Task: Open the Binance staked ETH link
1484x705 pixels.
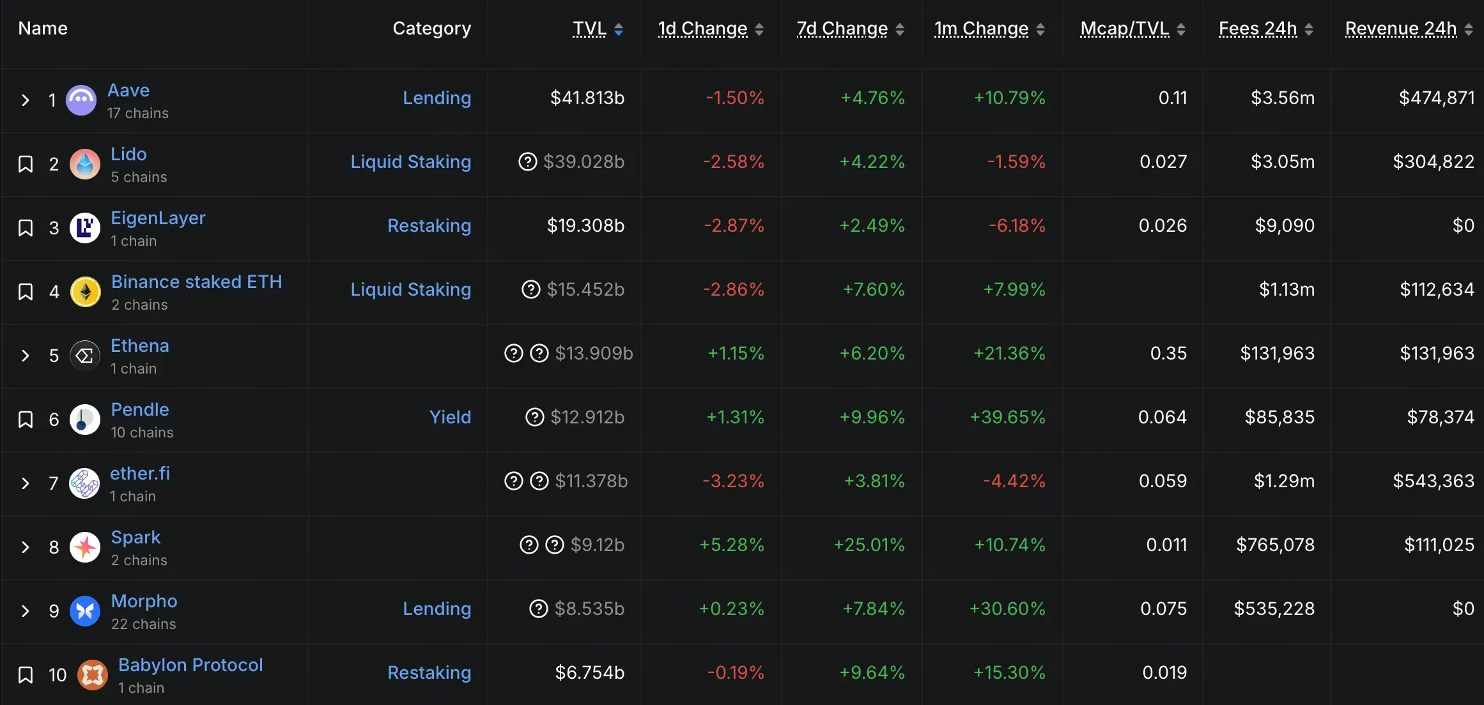Action: coord(197,282)
